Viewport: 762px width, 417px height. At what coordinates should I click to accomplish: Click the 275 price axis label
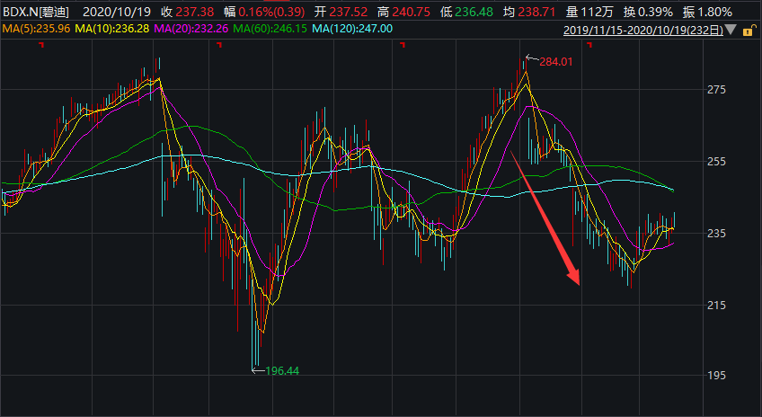[x=717, y=91]
